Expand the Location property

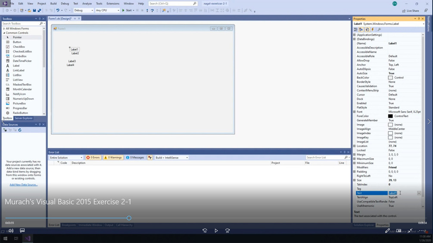[354, 146]
